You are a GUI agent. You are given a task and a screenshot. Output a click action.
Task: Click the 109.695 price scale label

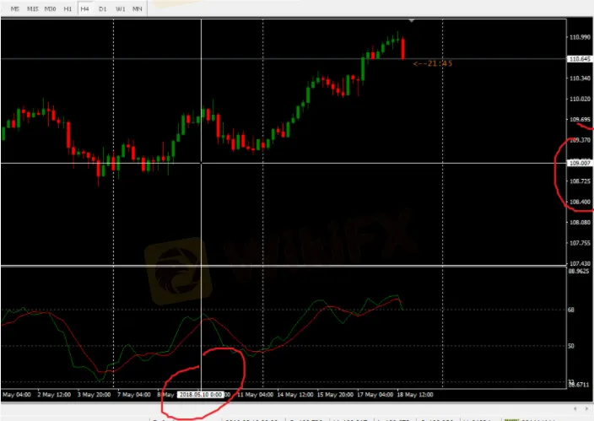pos(580,119)
